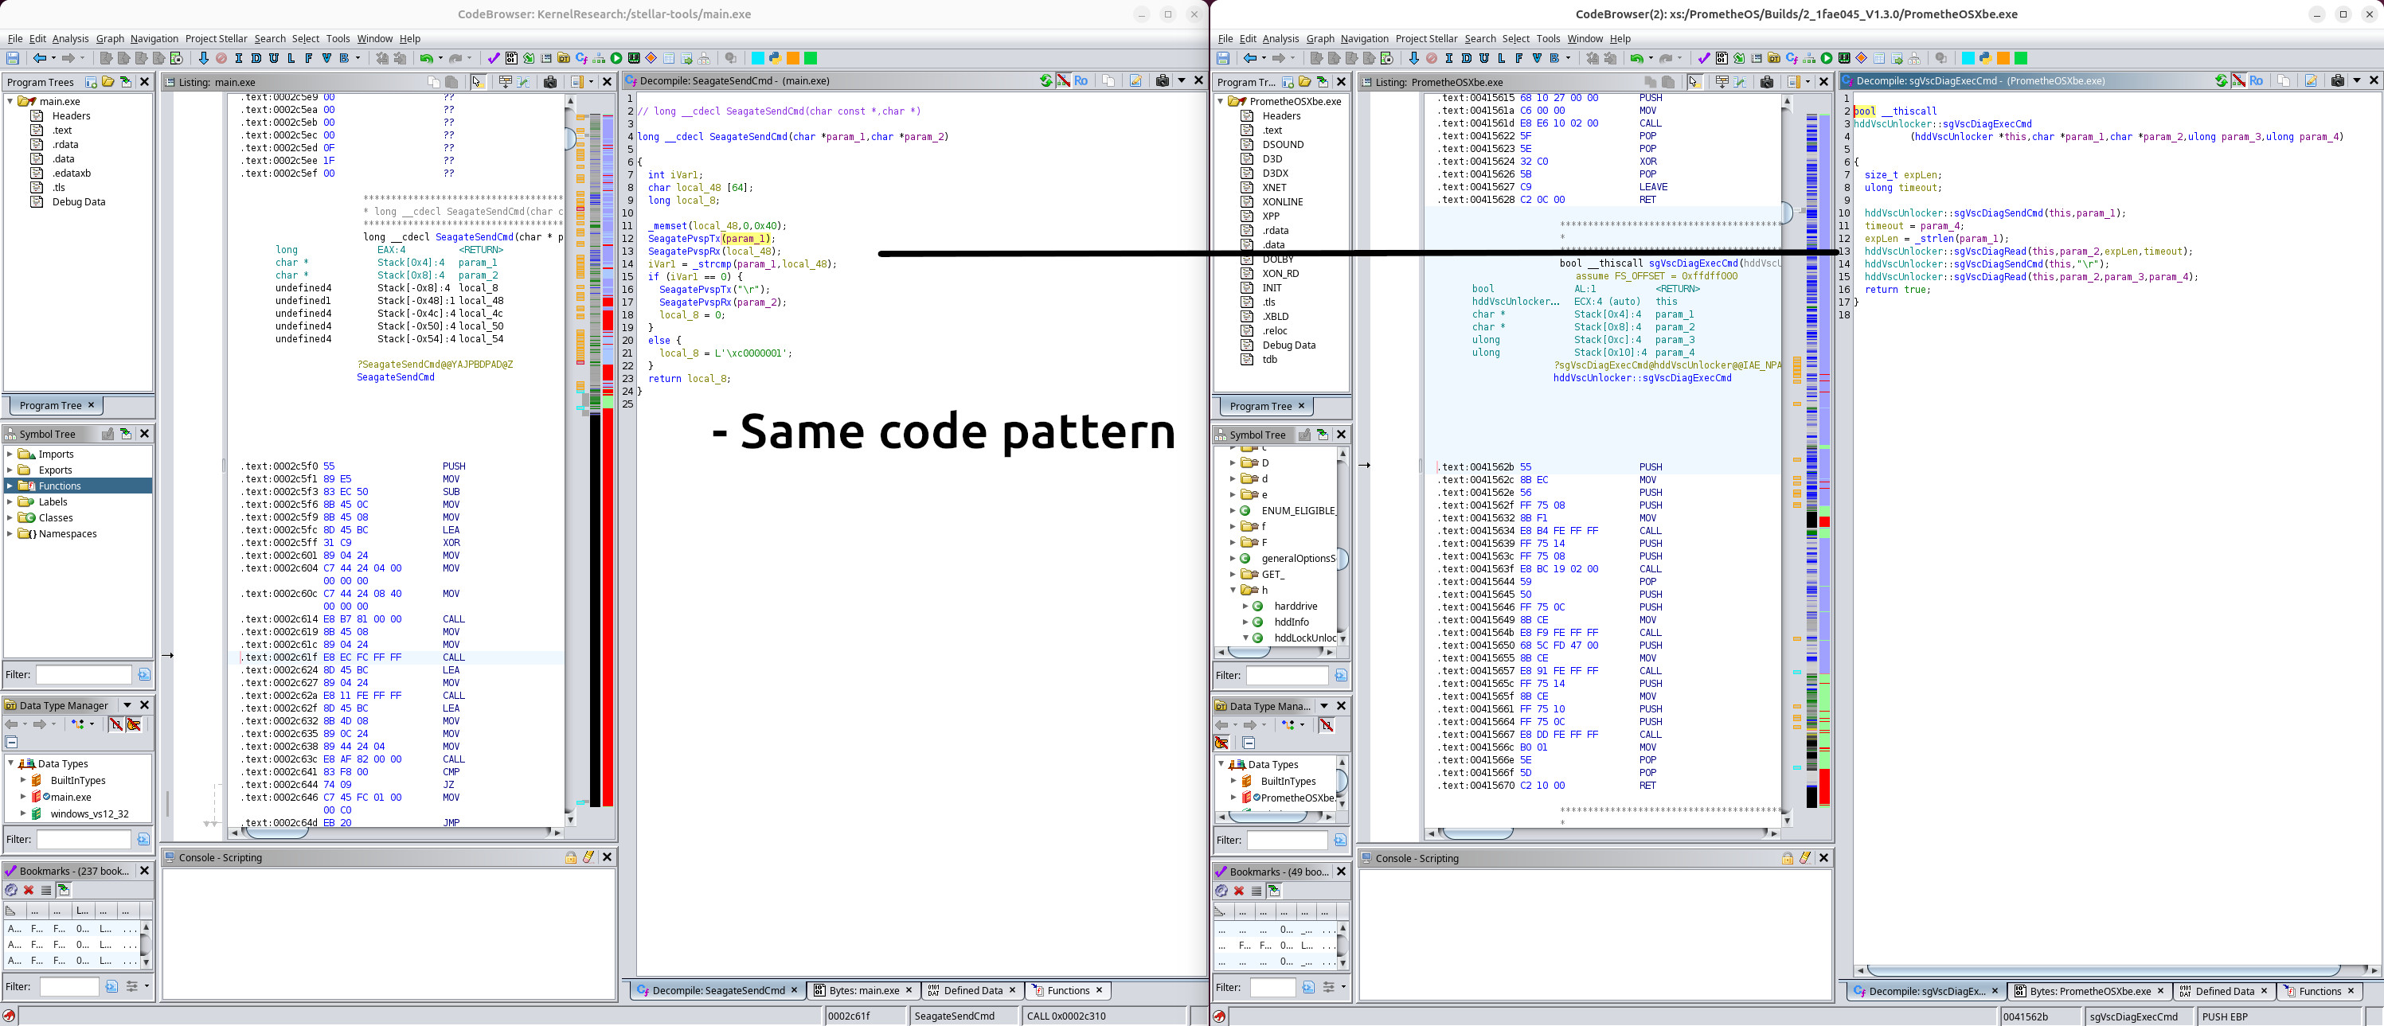Image resolution: width=2384 pixels, height=1026 pixels.
Task: Click green color square in right toolbar
Action: [2020, 58]
